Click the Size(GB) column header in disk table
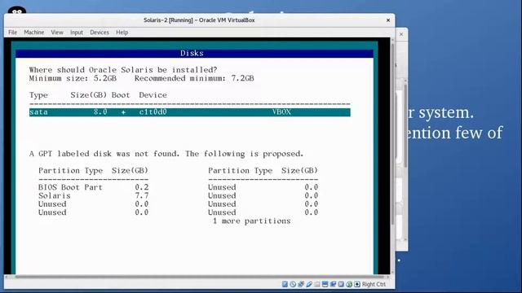Viewport: 522px width, 293px height. click(89, 95)
